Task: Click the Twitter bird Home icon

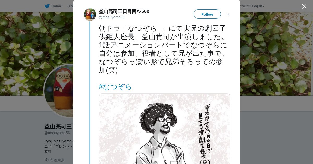Action: (x=47, y=6)
